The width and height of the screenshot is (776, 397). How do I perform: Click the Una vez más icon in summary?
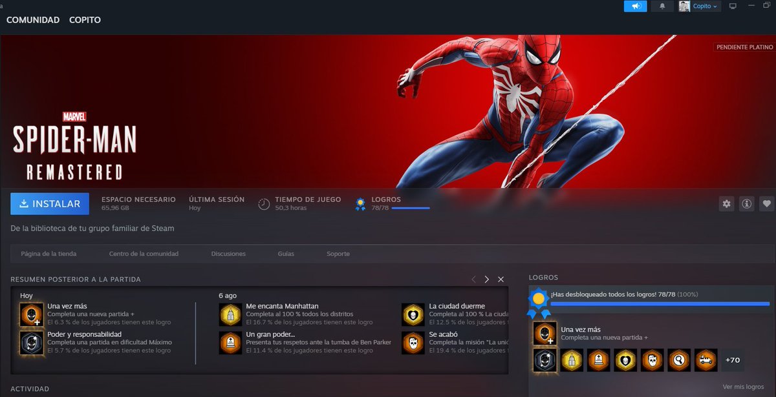pos(31,314)
